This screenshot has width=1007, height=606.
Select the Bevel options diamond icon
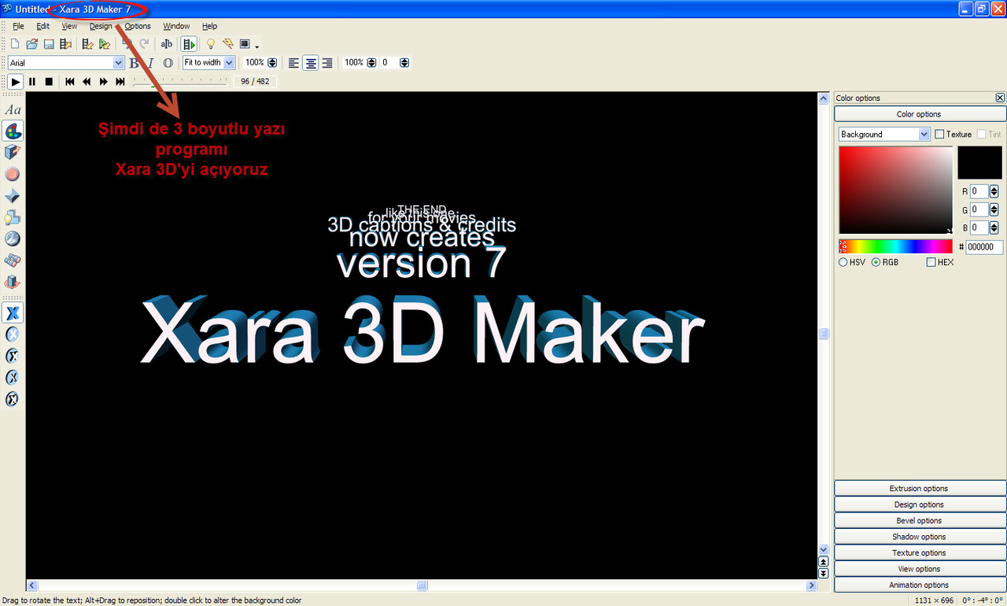[13, 196]
